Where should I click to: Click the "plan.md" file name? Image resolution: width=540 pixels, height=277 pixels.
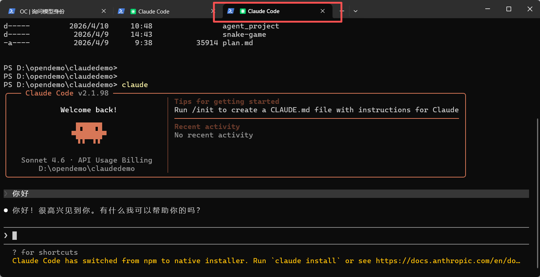(238, 43)
